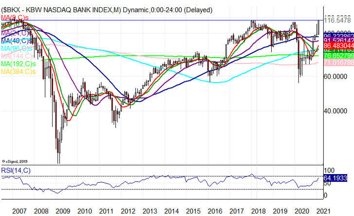
Task: Select the red MA(9,C) indicator label
Action: (x=15, y=17)
